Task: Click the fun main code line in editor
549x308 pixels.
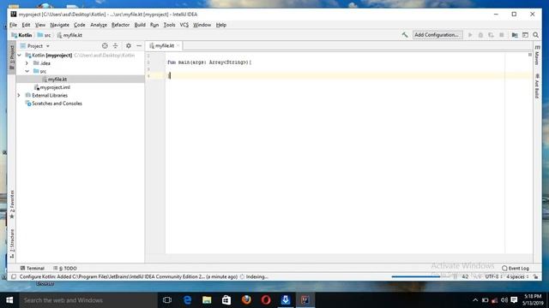Action: (209, 62)
